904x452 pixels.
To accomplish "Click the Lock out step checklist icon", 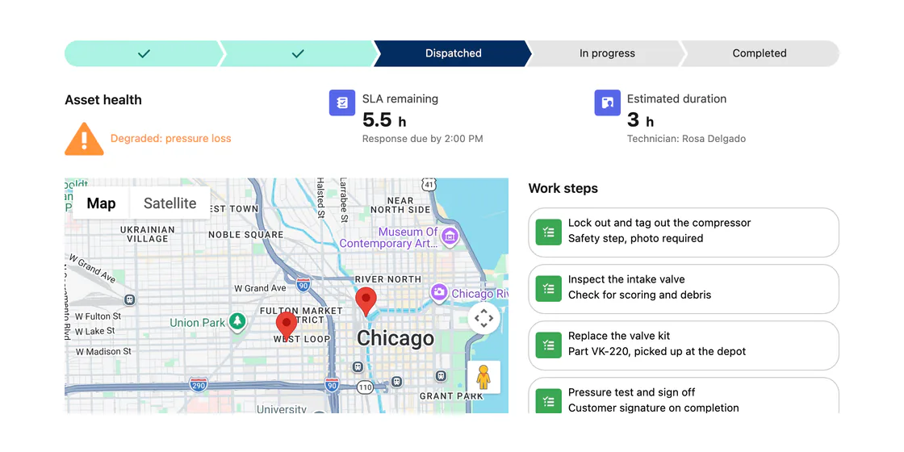I will tap(548, 232).
